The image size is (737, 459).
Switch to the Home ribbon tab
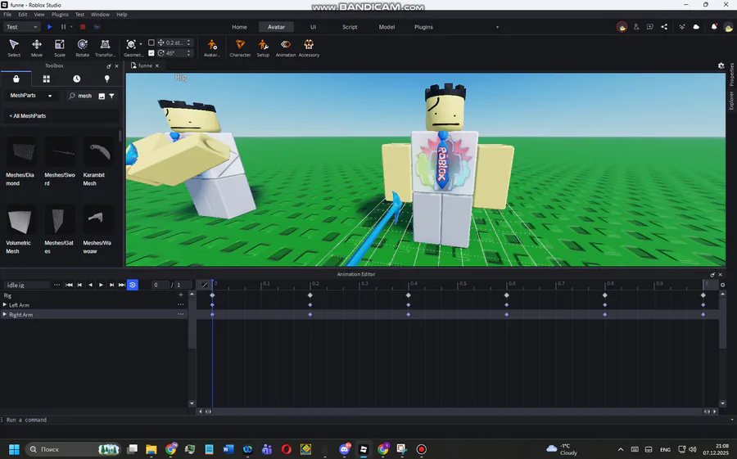[x=239, y=27]
